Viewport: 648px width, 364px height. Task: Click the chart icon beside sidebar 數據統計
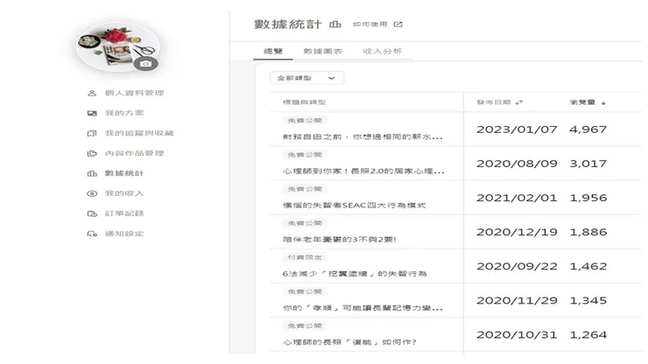coord(92,173)
